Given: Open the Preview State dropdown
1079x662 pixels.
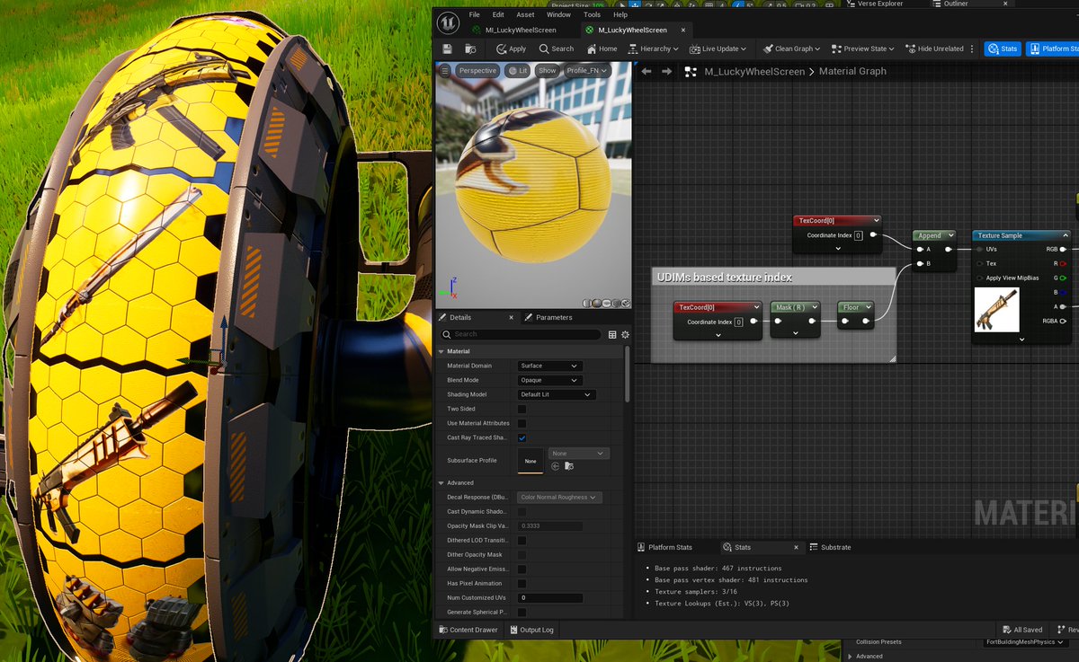Looking at the screenshot, I should click(864, 49).
